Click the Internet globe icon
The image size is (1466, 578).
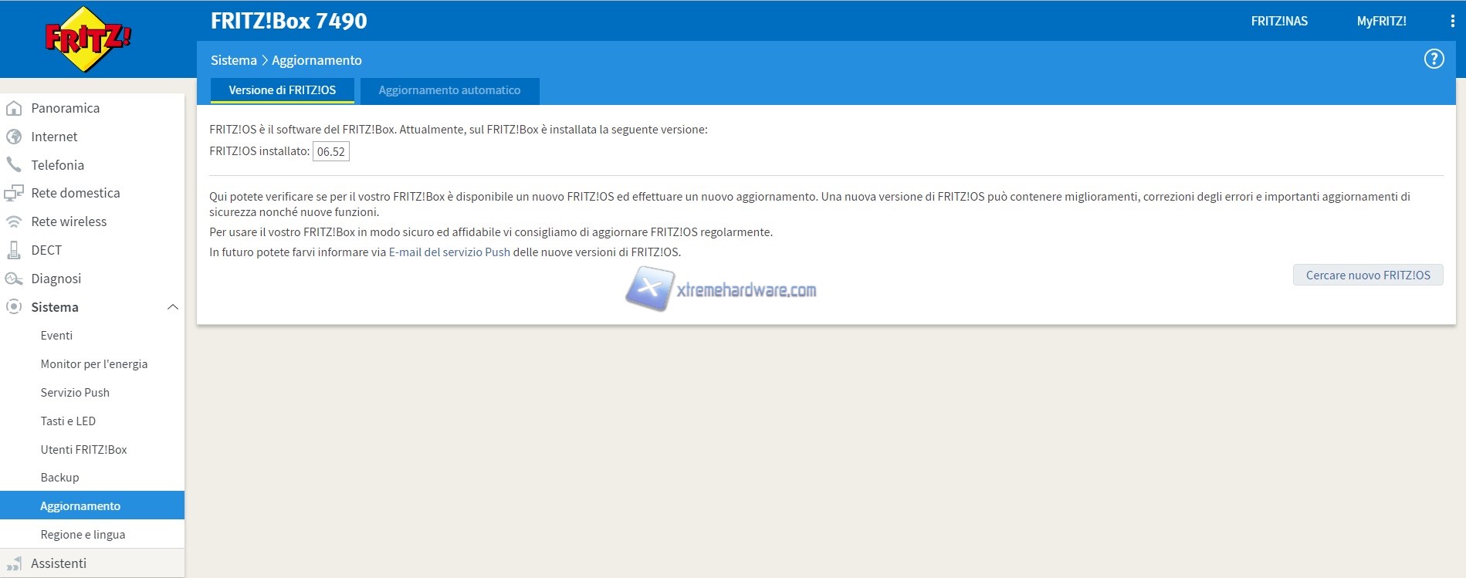coord(14,137)
